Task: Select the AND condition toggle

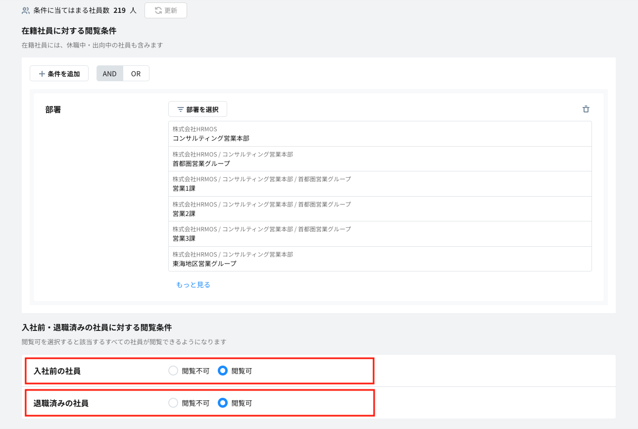Action: click(x=109, y=74)
